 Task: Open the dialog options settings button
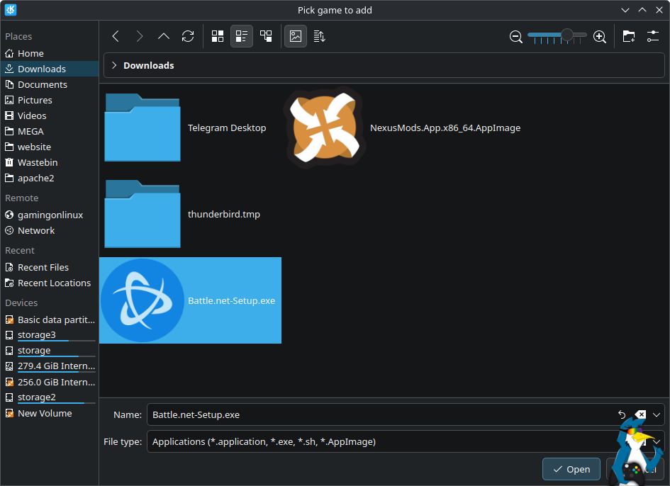(653, 36)
